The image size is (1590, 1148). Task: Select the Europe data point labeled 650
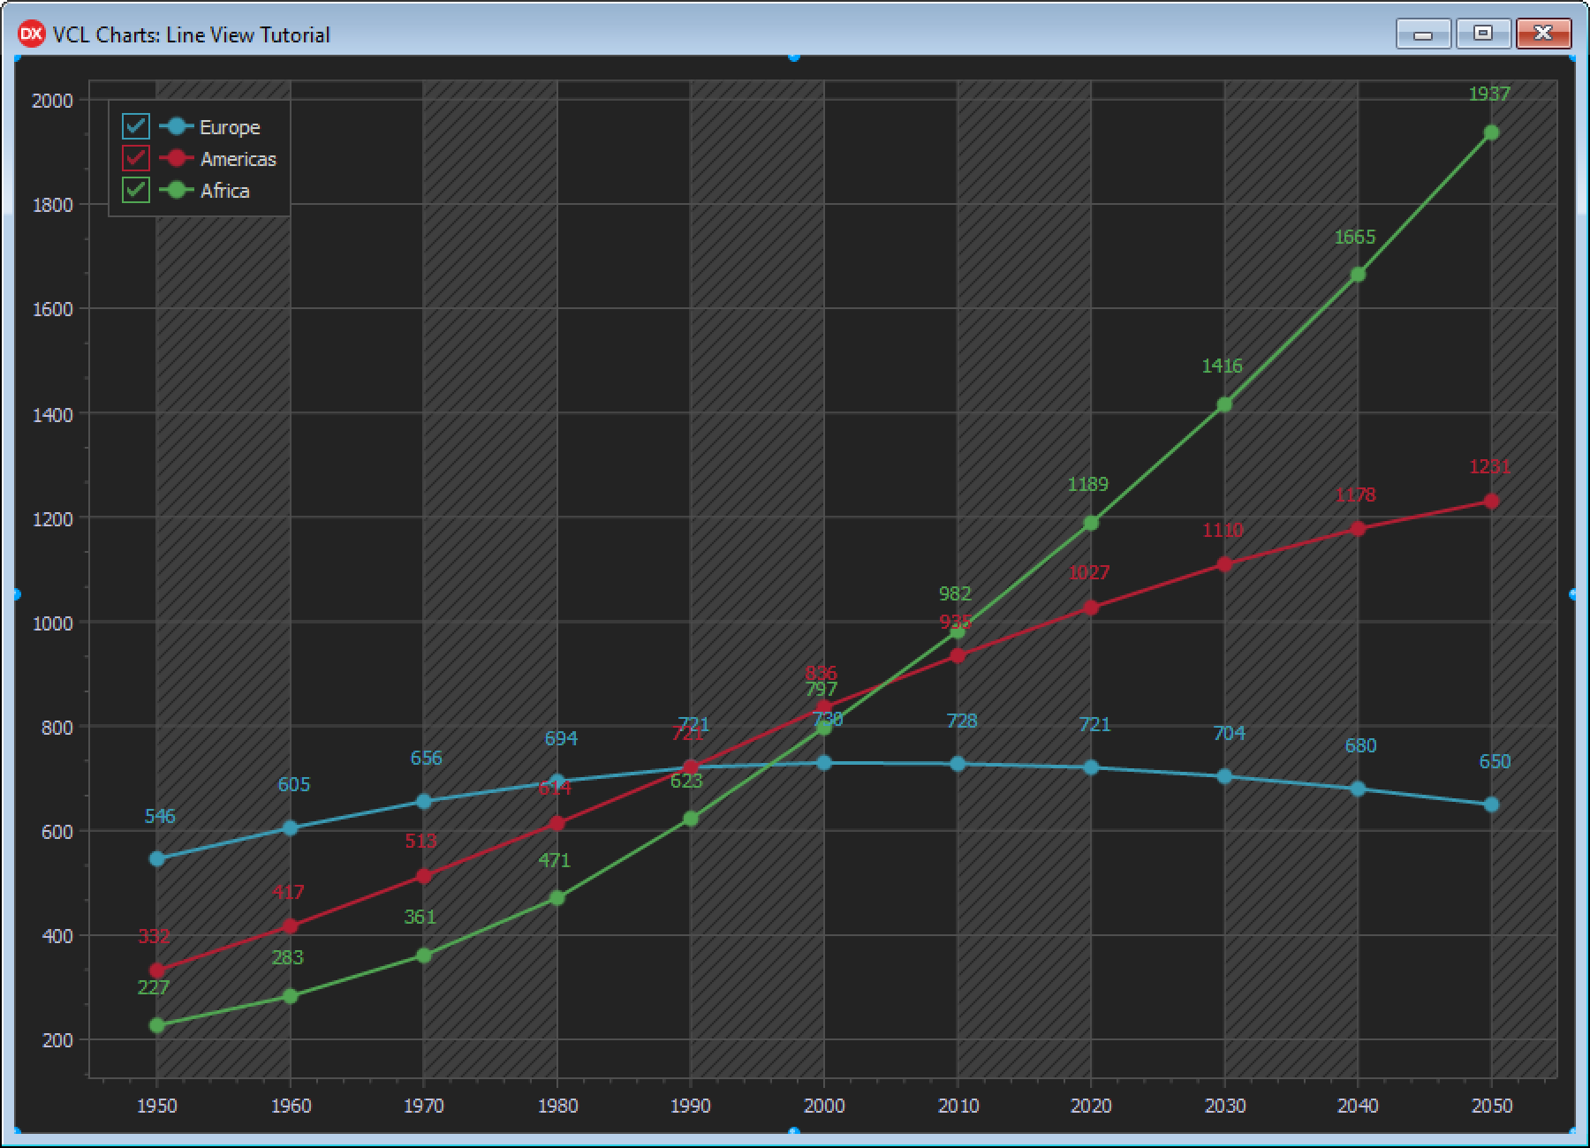(1491, 804)
